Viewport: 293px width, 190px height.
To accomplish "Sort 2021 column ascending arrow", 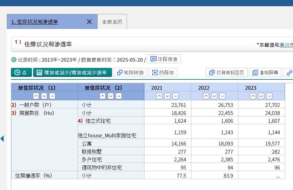I will point(159,96).
